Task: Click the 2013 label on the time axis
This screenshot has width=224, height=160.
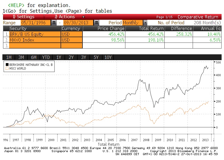Action: click(x=205, y=140)
